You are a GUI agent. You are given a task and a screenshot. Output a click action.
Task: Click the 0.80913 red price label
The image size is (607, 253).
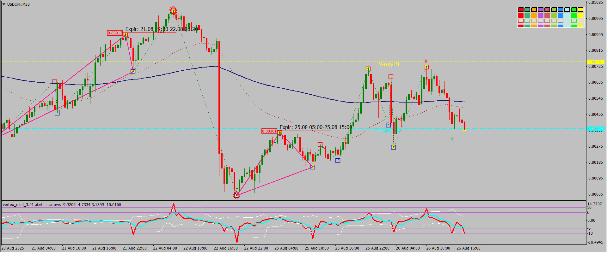[115, 33]
